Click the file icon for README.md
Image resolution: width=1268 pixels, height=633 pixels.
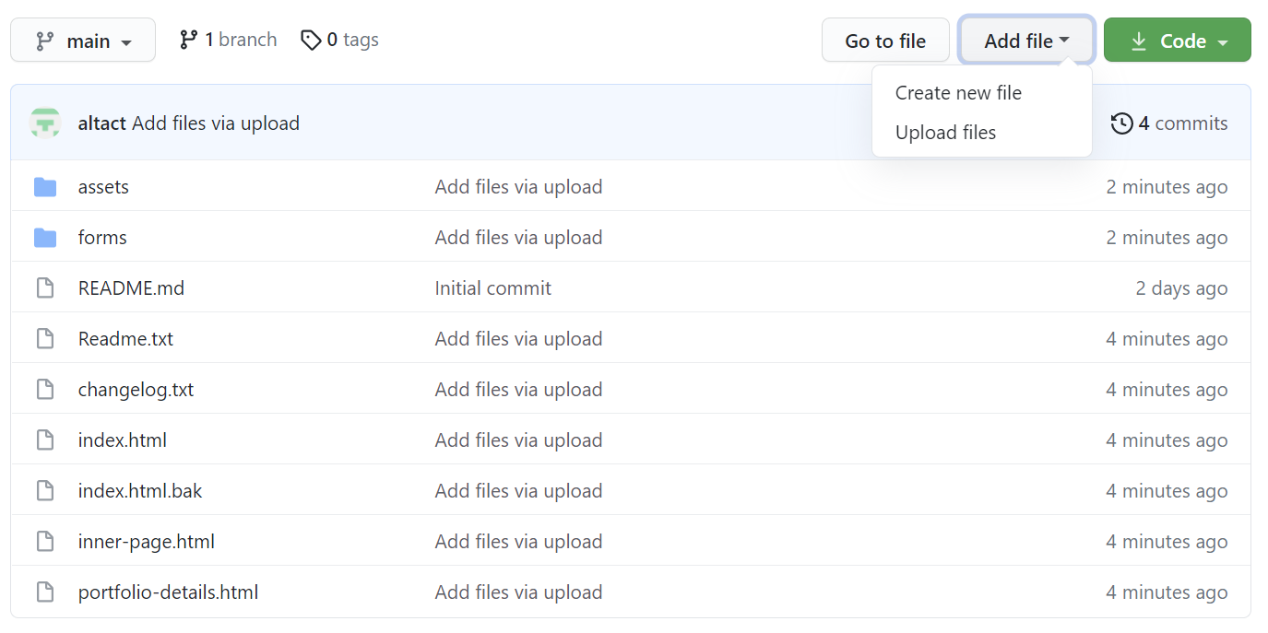[45, 288]
